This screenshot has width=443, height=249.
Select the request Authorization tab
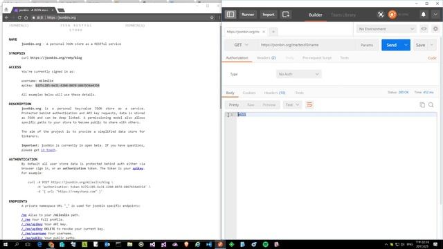click(x=237, y=57)
